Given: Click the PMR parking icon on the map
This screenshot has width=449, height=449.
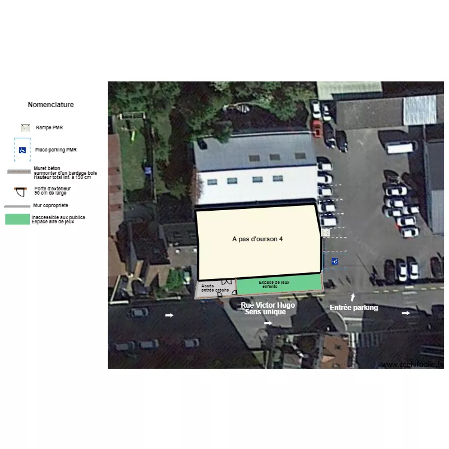Looking at the screenshot, I should (335, 261).
